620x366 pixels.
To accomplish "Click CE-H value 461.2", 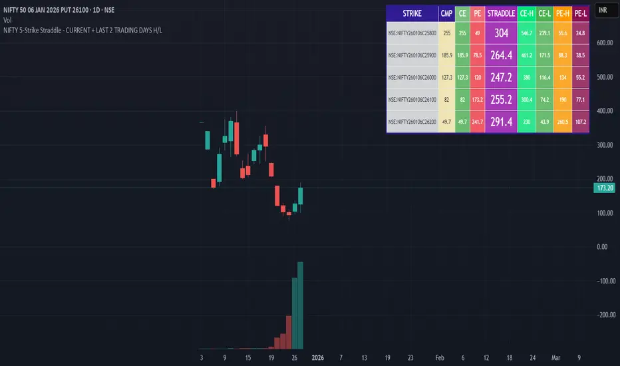I will [527, 55].
